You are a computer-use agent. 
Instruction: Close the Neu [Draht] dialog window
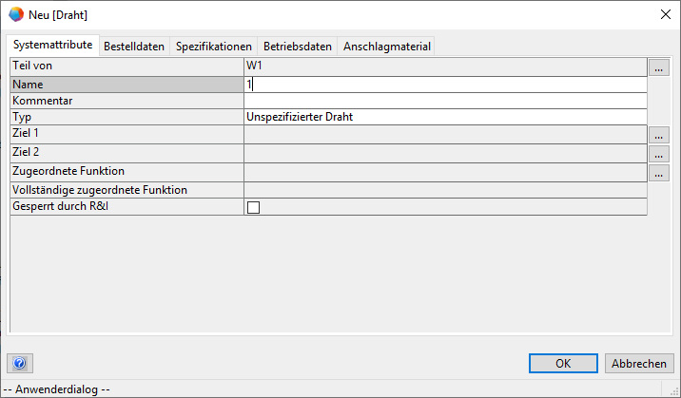click(664, 14)
